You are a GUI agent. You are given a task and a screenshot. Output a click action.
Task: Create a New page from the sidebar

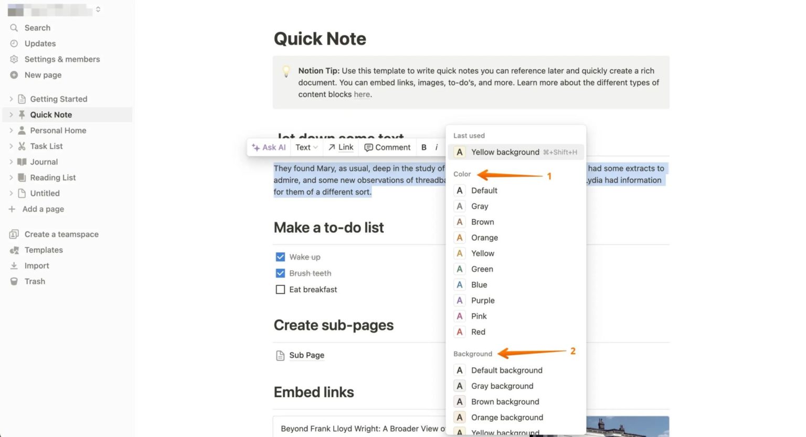[x=42, y=75]
